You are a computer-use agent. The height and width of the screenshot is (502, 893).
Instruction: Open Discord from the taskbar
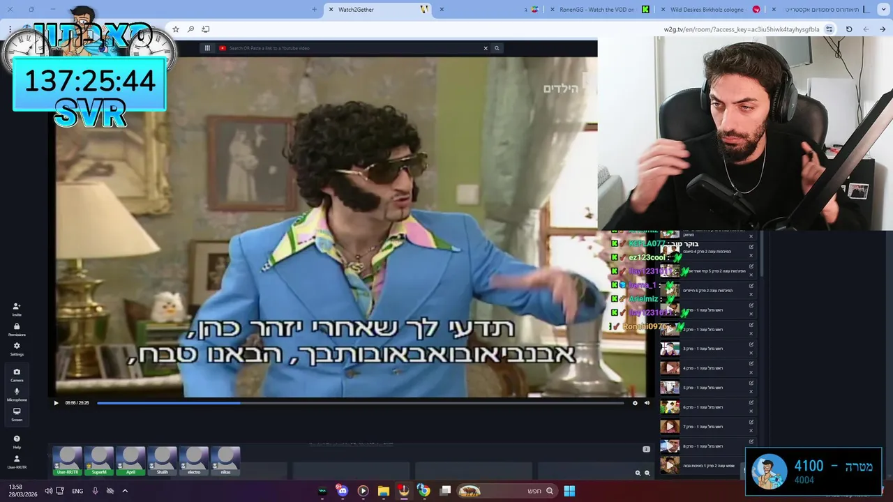coord(342,491)
